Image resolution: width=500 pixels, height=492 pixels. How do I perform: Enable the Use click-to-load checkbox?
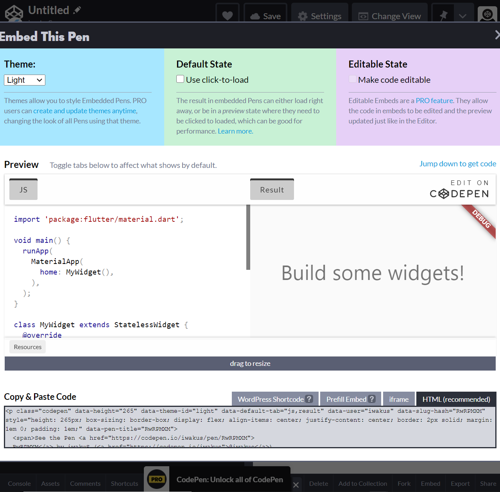tap(180, 79)
